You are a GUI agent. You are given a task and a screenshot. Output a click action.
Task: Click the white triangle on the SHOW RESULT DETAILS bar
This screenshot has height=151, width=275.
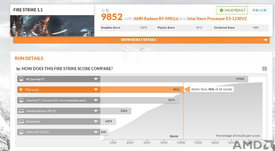click(265, 40)
